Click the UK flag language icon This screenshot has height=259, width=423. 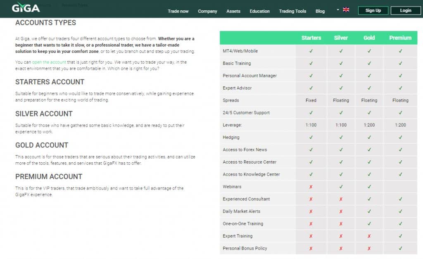pos(346,10)
